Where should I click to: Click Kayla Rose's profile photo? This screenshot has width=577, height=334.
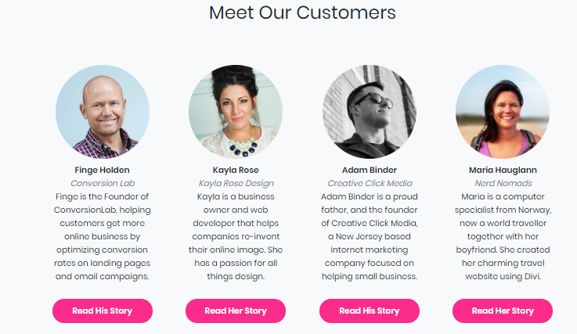pos(236,112)
